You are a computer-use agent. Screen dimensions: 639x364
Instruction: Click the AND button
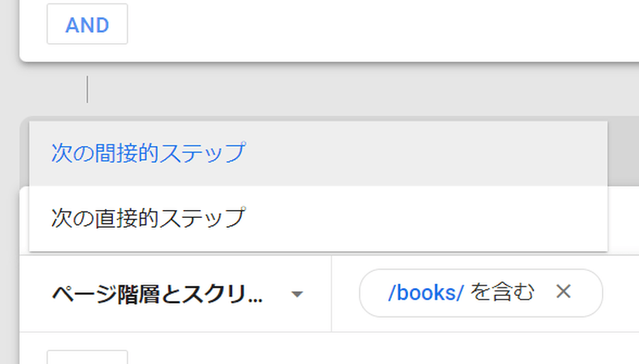pyautogui.click(x=87, y=26)
